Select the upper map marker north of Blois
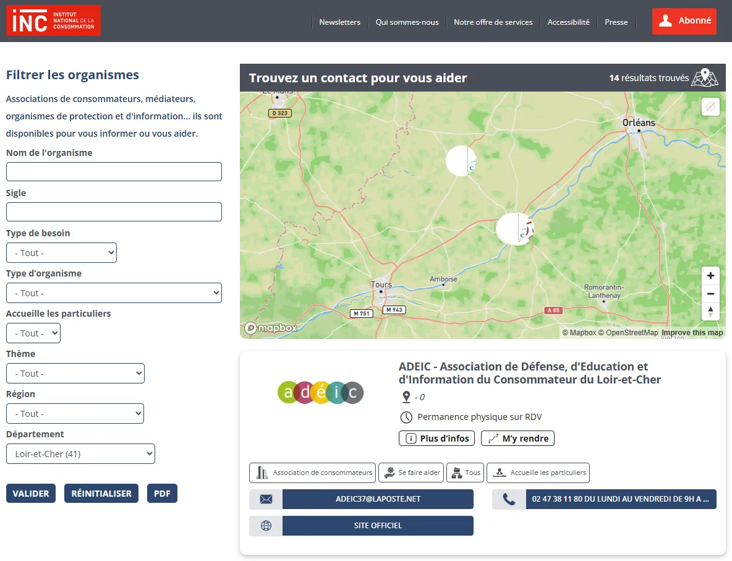The image size is (732, 561). [461, 161]
